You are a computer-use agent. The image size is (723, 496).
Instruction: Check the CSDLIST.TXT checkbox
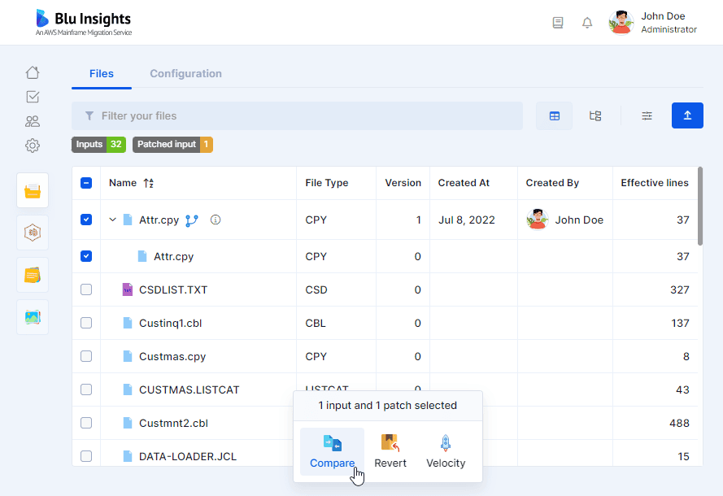pos(86,289)
